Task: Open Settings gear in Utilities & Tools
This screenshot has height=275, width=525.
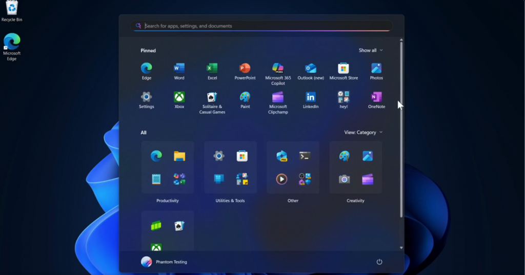Action: click(218, 156)
